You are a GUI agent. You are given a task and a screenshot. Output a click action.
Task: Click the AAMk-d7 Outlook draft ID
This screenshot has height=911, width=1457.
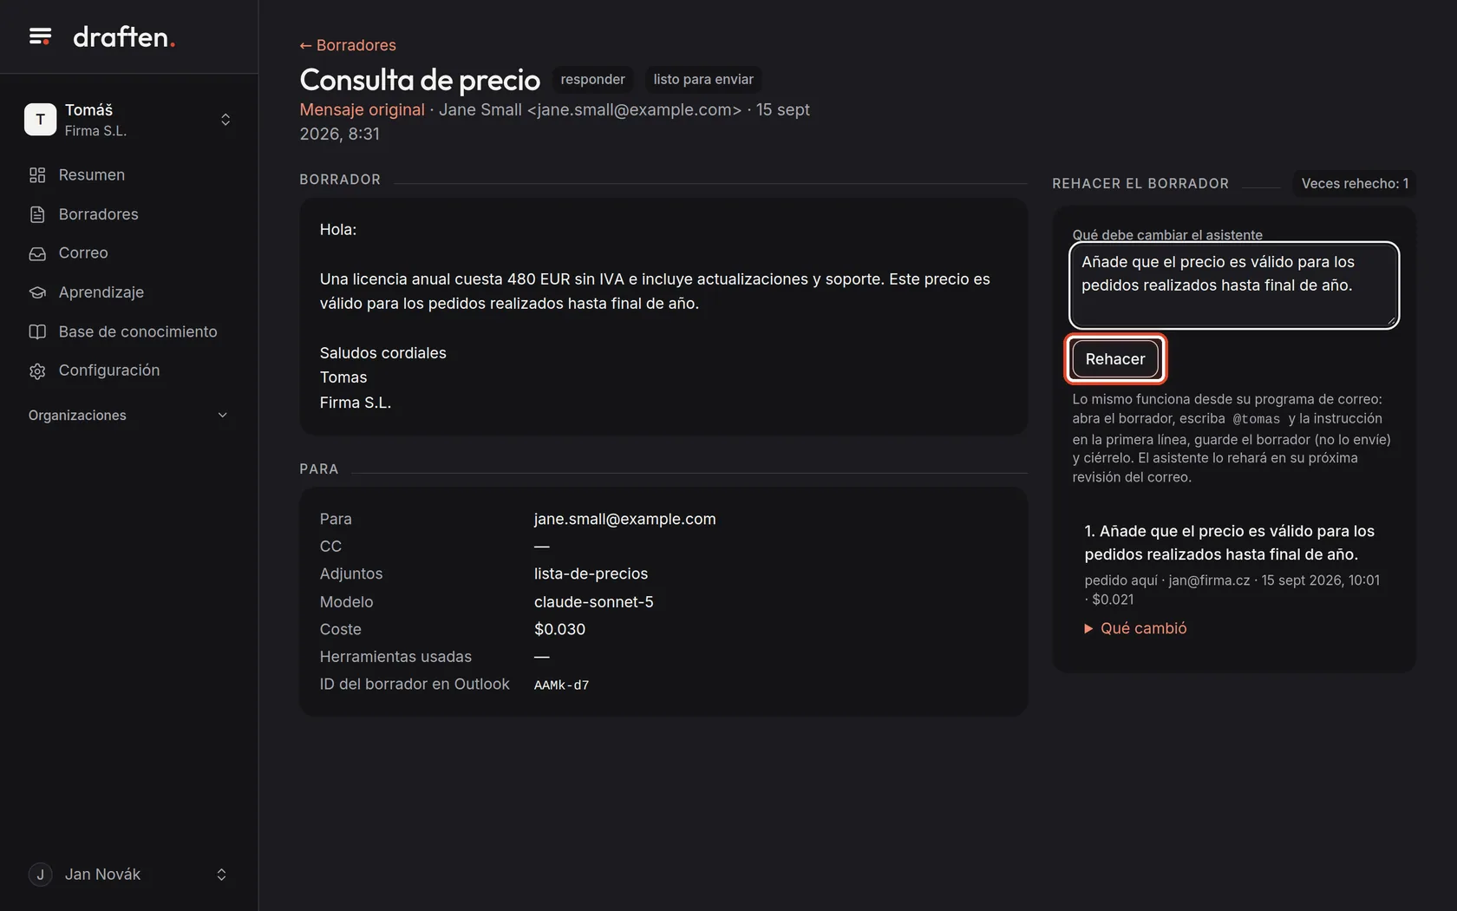[561, 685]
